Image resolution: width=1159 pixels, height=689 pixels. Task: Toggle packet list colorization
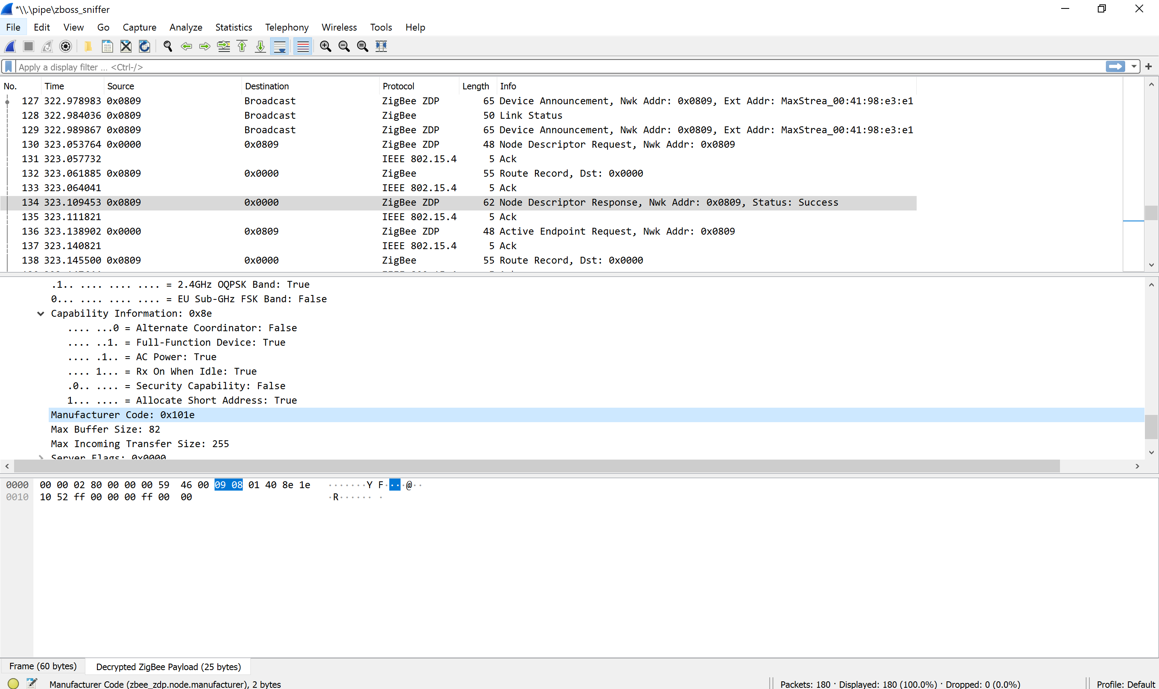(303, 46)
